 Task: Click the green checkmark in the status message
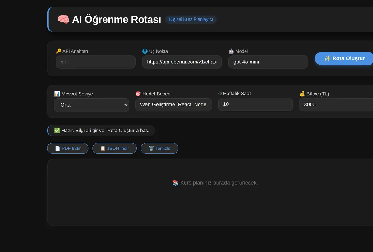pos(57,130)
